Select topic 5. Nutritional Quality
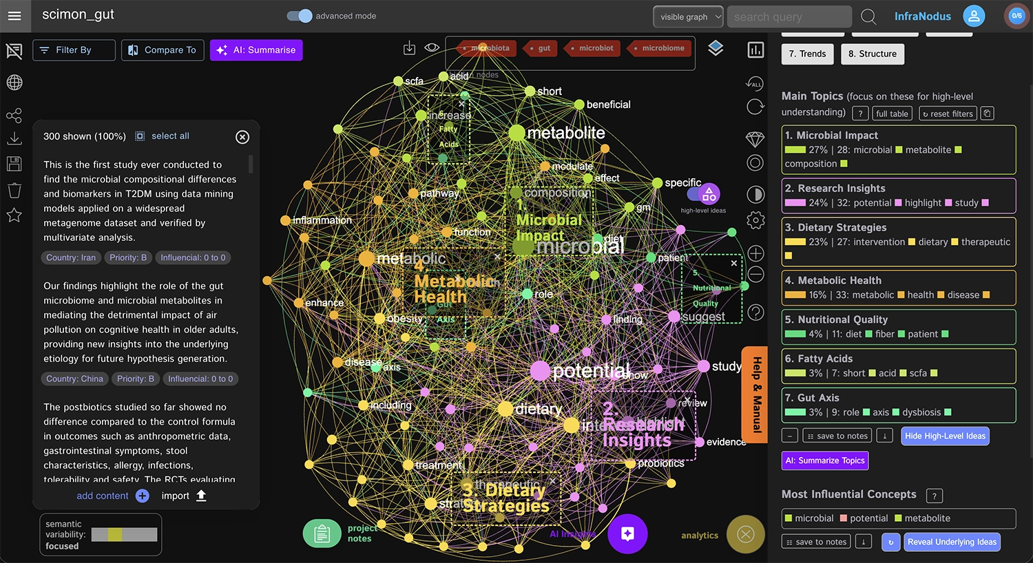This screenshot has height=563, width=1033. coord(899,327)
